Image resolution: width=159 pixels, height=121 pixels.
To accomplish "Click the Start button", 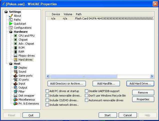I will (108, 115).
